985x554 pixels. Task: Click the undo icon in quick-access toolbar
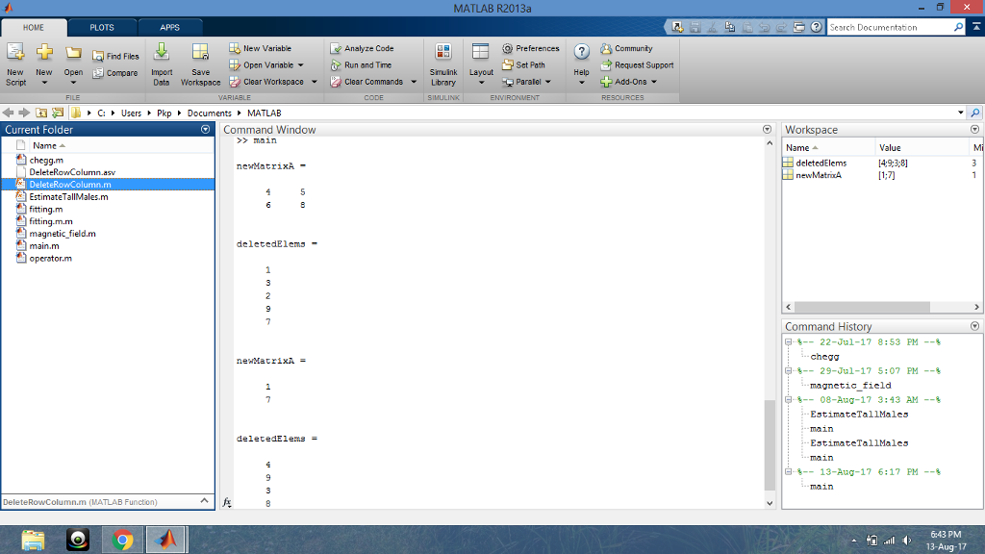click(x=764, y=27)
